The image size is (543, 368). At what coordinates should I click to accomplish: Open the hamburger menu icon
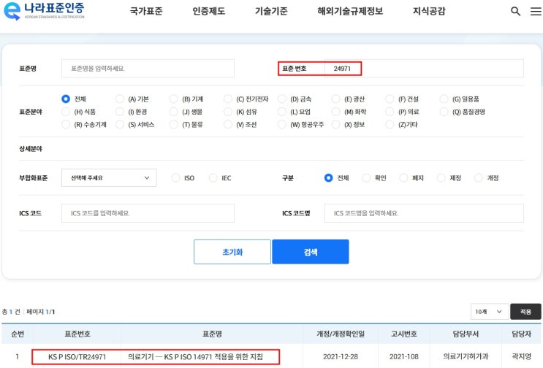point(536,11)
